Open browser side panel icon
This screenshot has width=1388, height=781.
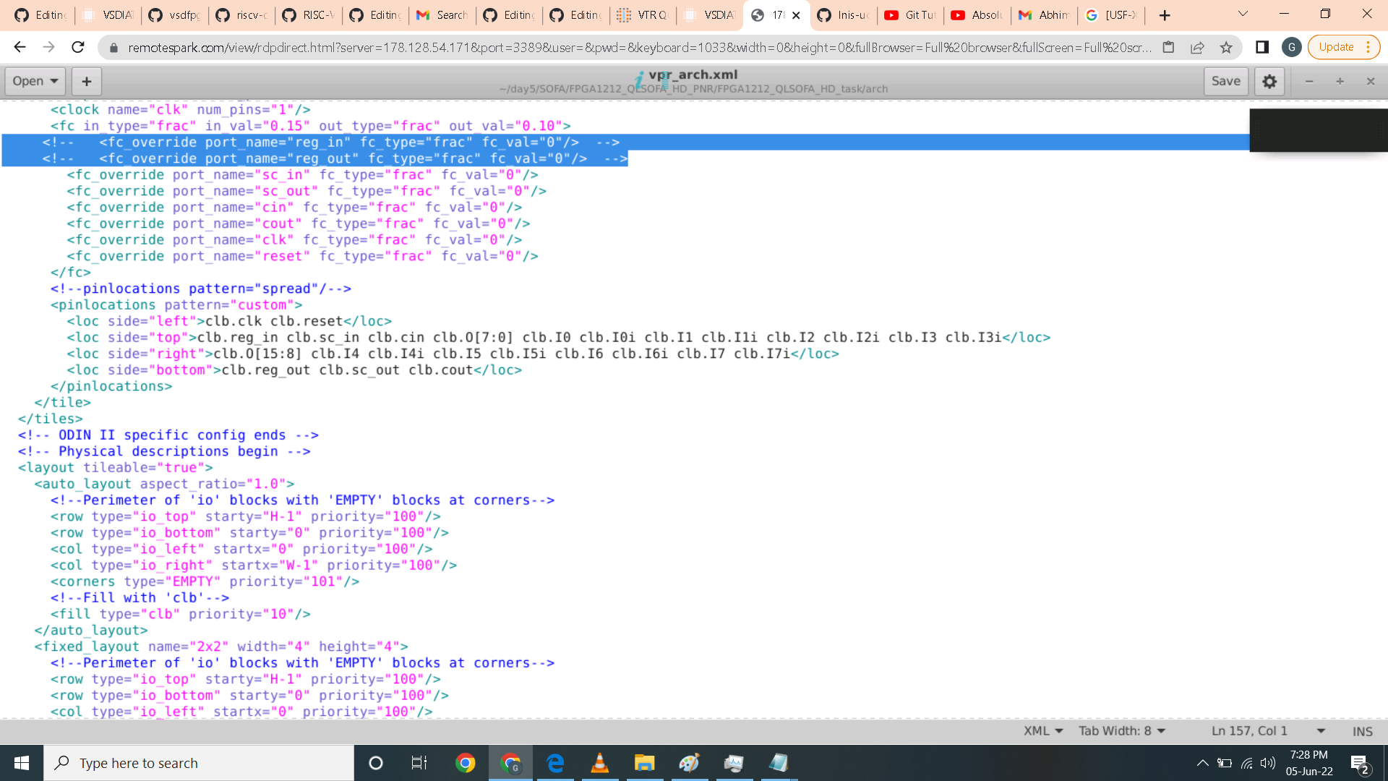[x=1262, y=47]
